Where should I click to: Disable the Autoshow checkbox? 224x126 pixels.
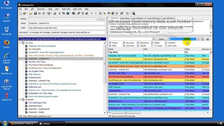[166, 43]
